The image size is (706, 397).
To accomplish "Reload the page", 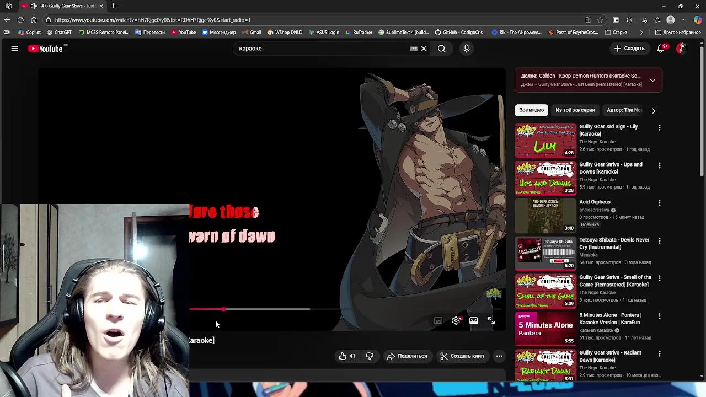I will 20,20.
